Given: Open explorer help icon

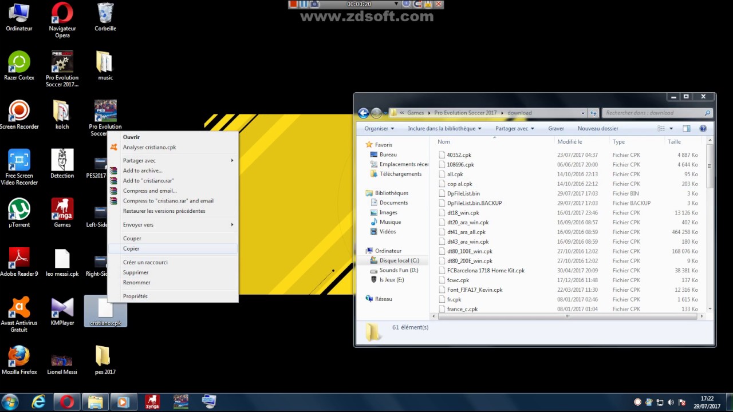Looking at the screenshot, I should click(x=703, y=129).
